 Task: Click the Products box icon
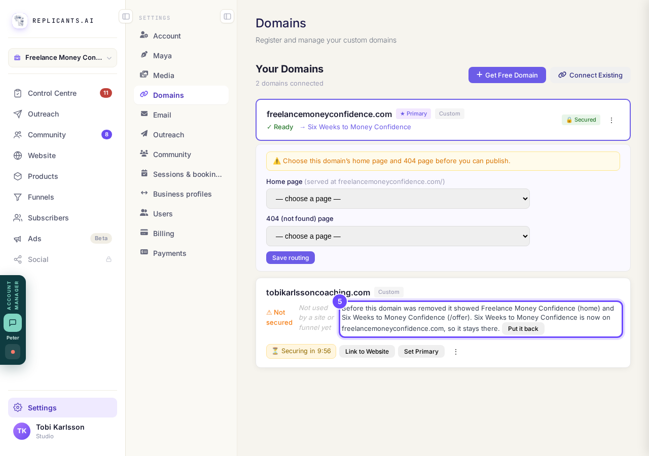tap(18, 176)
